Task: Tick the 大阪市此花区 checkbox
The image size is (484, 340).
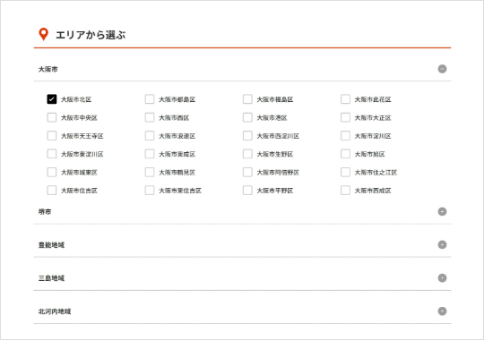Action: click(345, 99)
